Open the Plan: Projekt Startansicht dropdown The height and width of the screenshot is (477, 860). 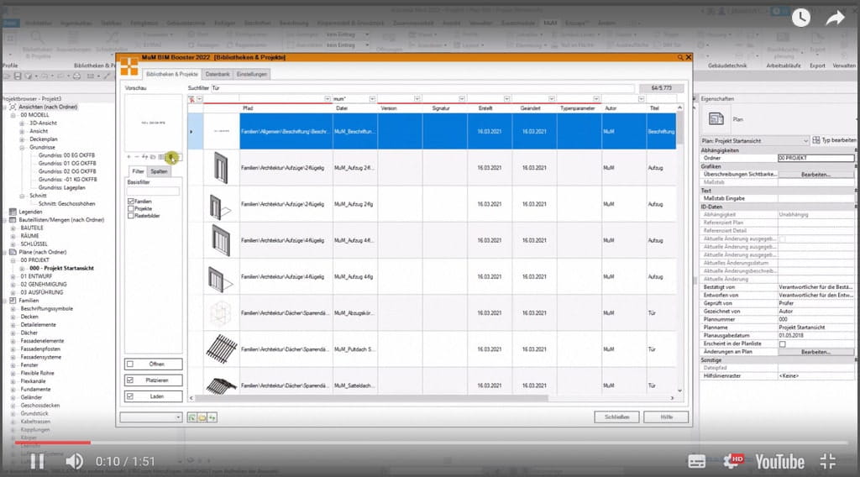pyautogui.click(x=807, y=140)
